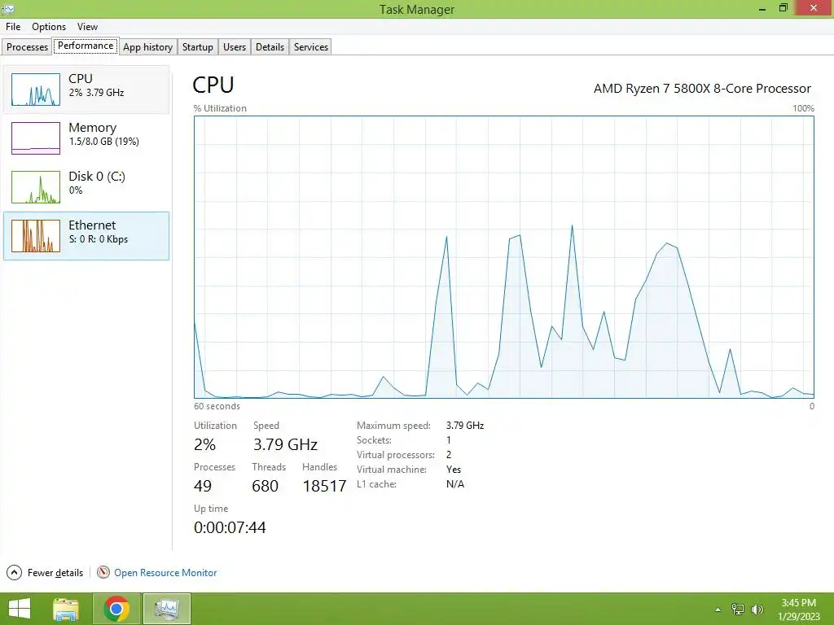Select the Memory usage graph thumbnail
Screen dimensions: 834x625
(36, 138)
